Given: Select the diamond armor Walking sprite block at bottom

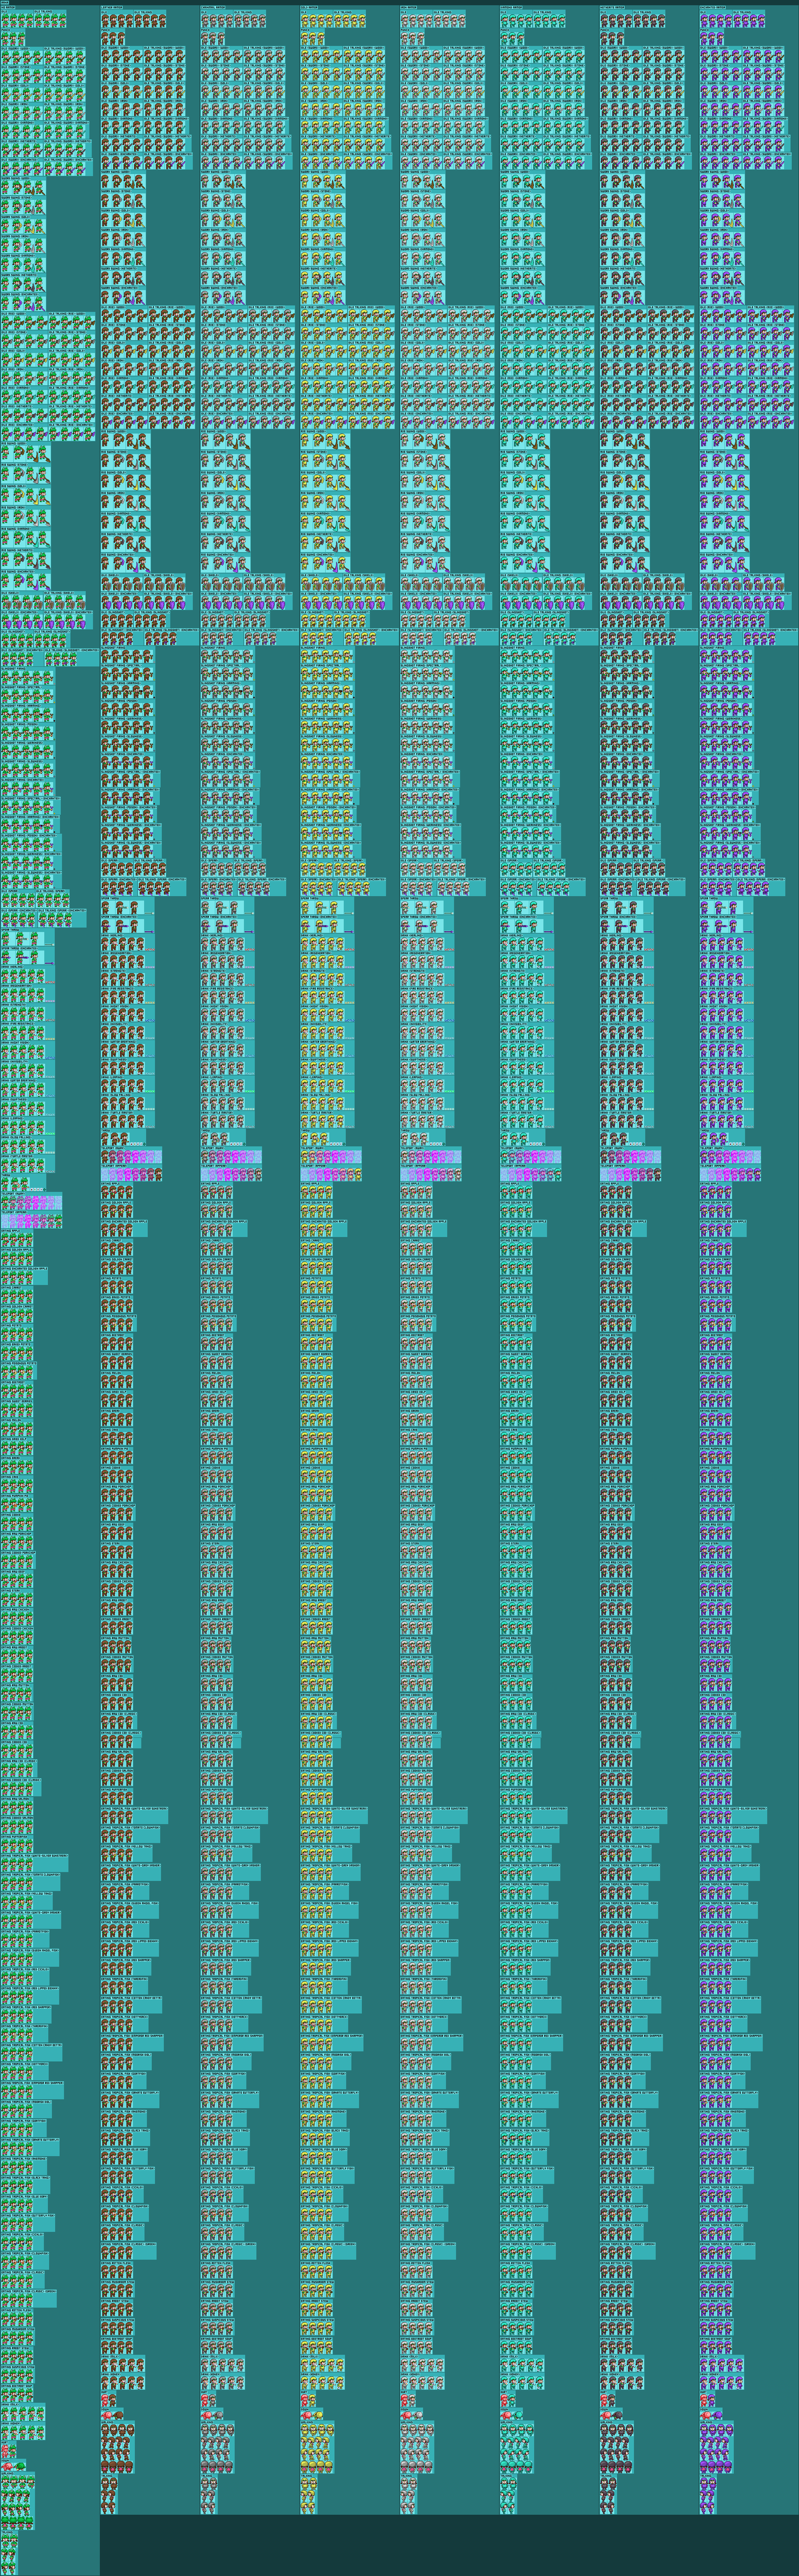Looking at the screenshot, I should point(517,2448).
